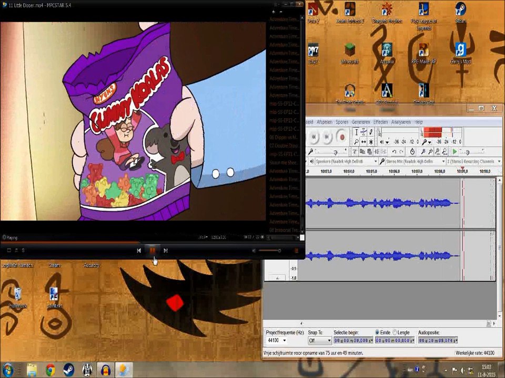
Task: Click Skip to Start in Audacity
Action: point(314,137)
